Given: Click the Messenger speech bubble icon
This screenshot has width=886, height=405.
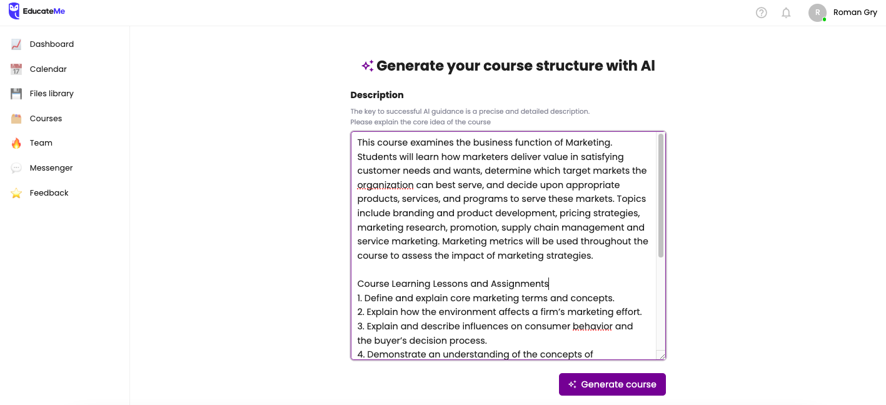Looking at the screenshot, I should point(16,168).
